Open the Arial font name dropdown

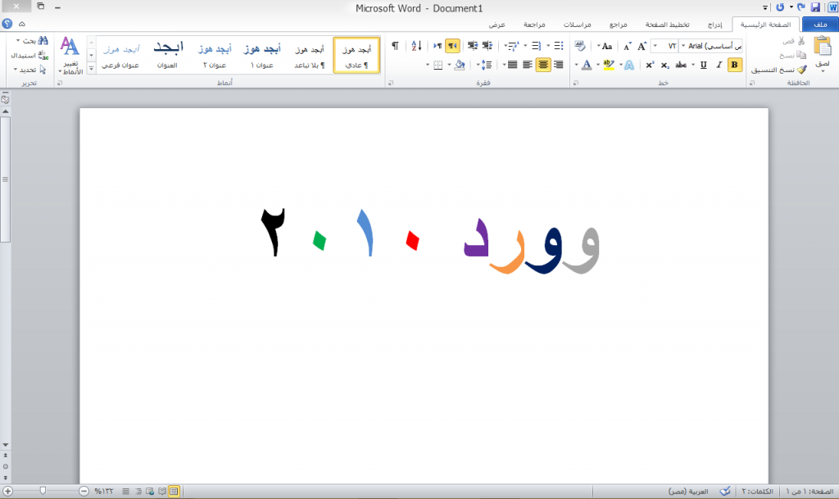(683, 46)
